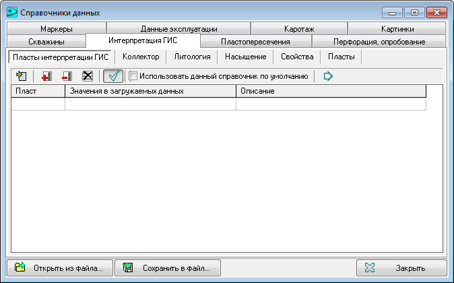Screen dimensions: 454x283
Task: Switch to the Литология subtab
Action: click(x=192, y=57)
